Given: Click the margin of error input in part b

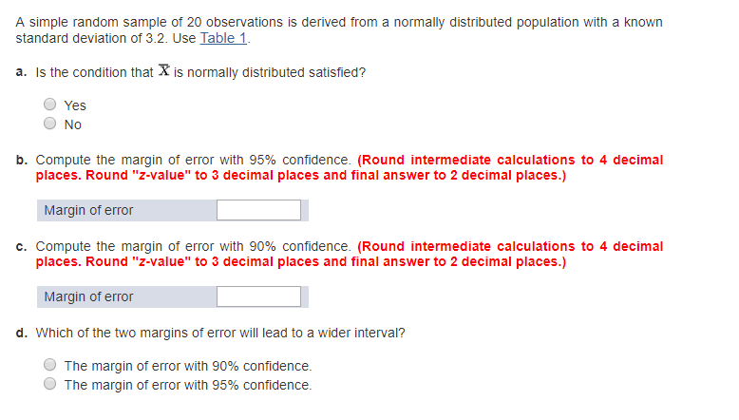Looking at the screenshot, I should 258,210.
